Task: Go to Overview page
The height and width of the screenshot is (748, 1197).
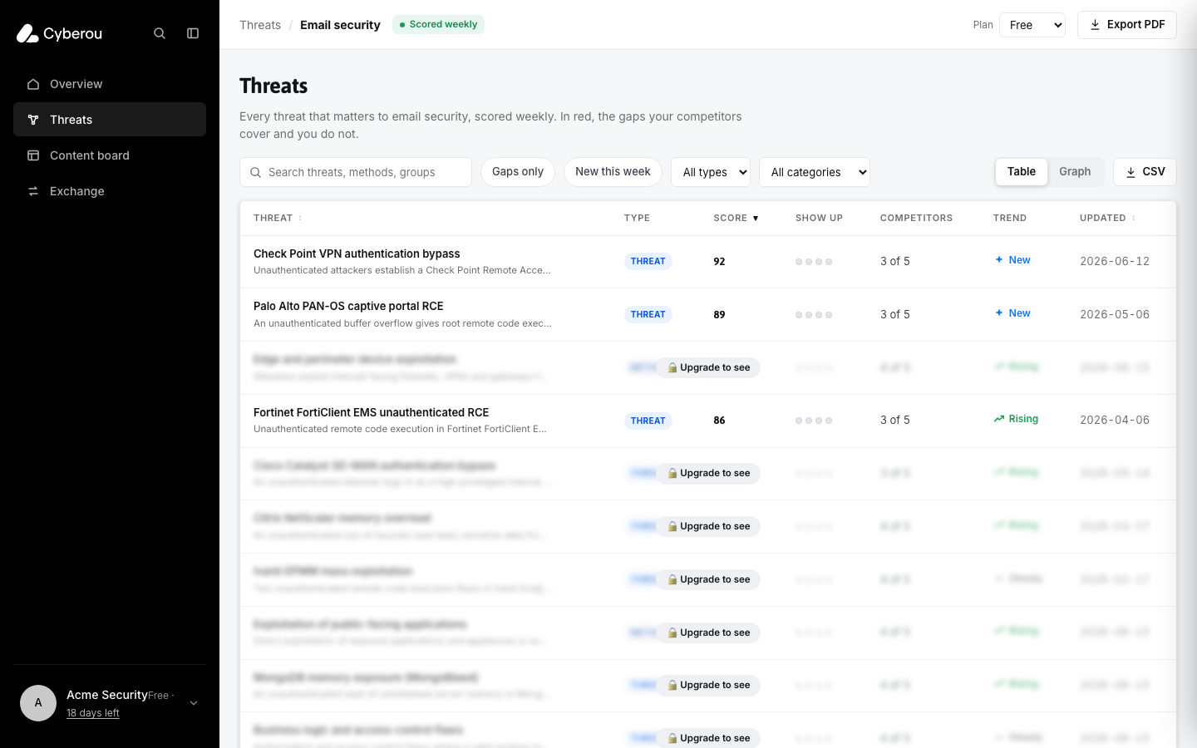Action: tap(110, 84)
